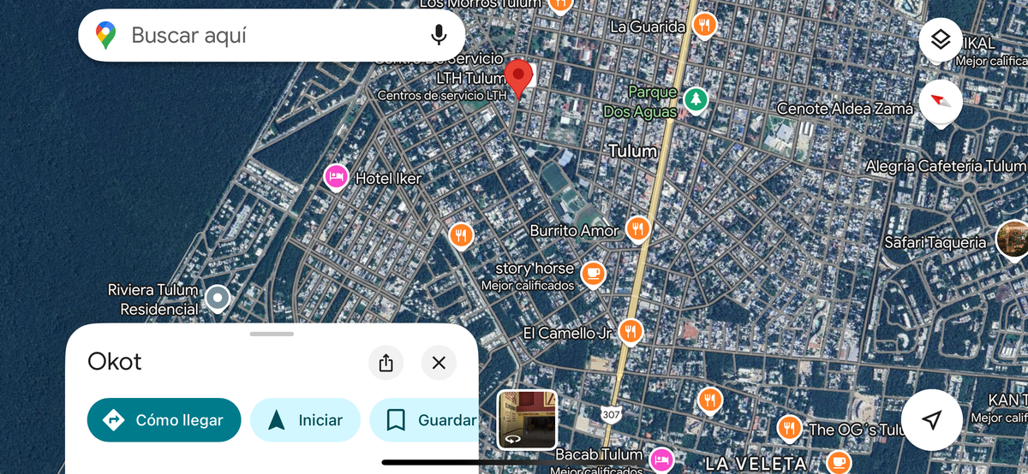The height and width of the screenshot is (474, 1028).
Task: Save place with Guardar button
Action: pyautogui.click(x=424, y=420)
